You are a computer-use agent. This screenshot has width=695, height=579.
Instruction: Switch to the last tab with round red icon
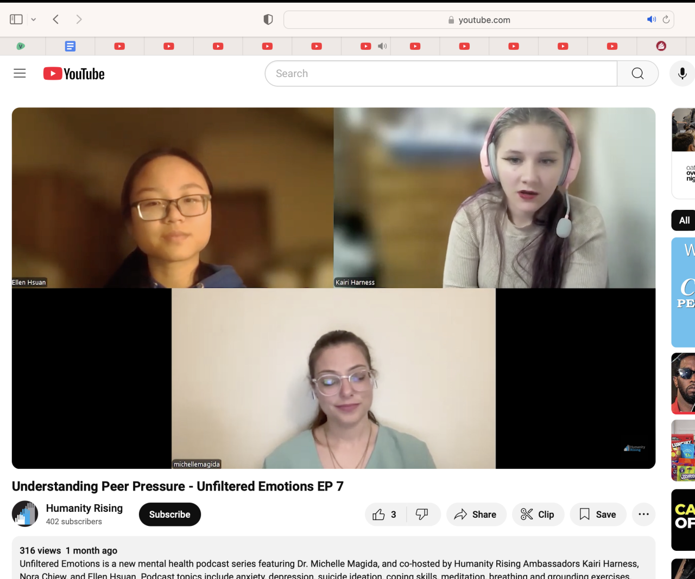(x=661, y=46)
